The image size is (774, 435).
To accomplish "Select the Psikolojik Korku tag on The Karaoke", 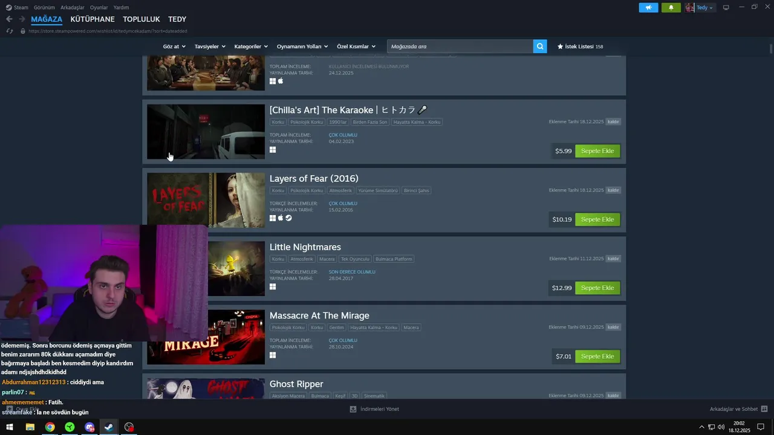I will pyautogui.click(x=307, y=122).
